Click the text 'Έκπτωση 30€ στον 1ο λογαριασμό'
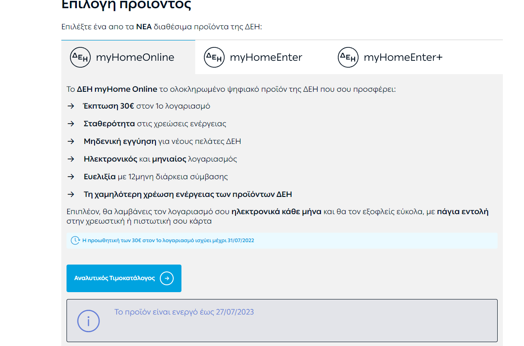The width and height of the screenshot is (524, 346). [x=147, y=106]
